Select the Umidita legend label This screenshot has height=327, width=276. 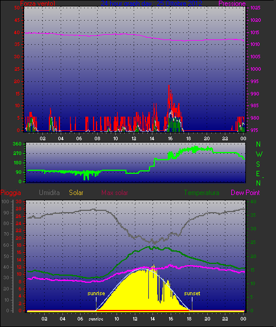click(x=49, y=193)
